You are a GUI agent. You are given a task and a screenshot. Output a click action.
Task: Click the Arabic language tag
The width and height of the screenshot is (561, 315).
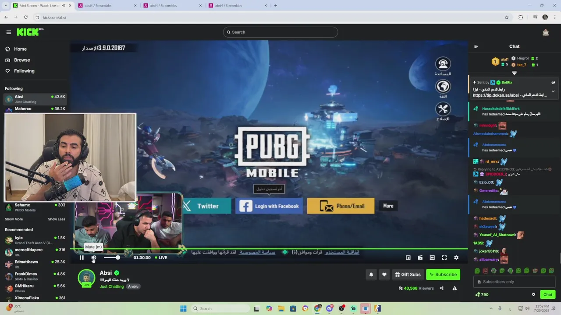(x=133, y=287)
